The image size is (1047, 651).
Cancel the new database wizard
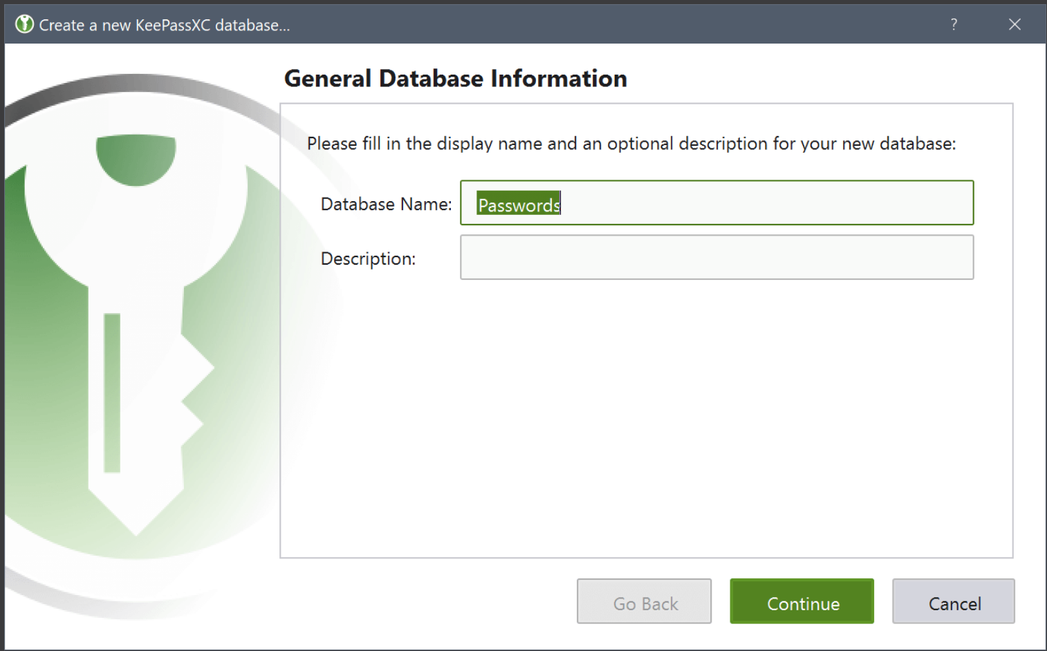pos(953,602)
